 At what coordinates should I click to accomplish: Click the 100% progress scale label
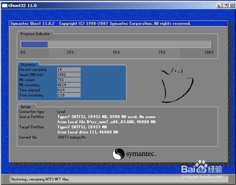point(209,52)
